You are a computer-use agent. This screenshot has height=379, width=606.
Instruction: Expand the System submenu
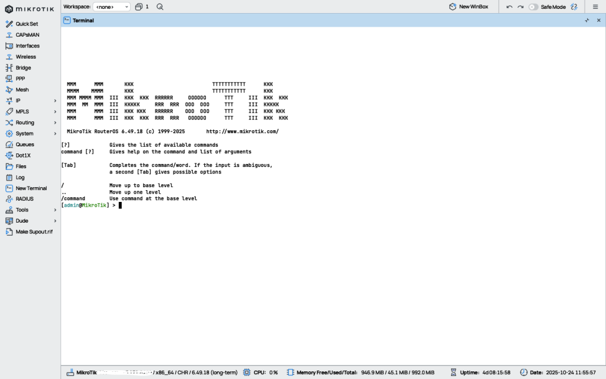click(x=55, y=134)
